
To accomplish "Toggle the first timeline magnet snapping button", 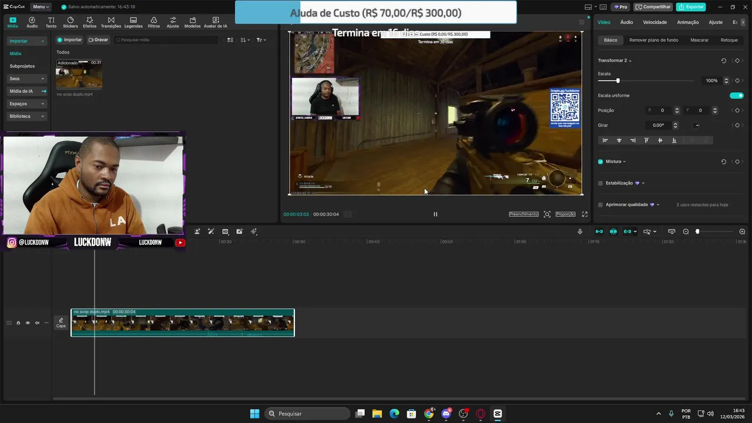I will 599,231.
